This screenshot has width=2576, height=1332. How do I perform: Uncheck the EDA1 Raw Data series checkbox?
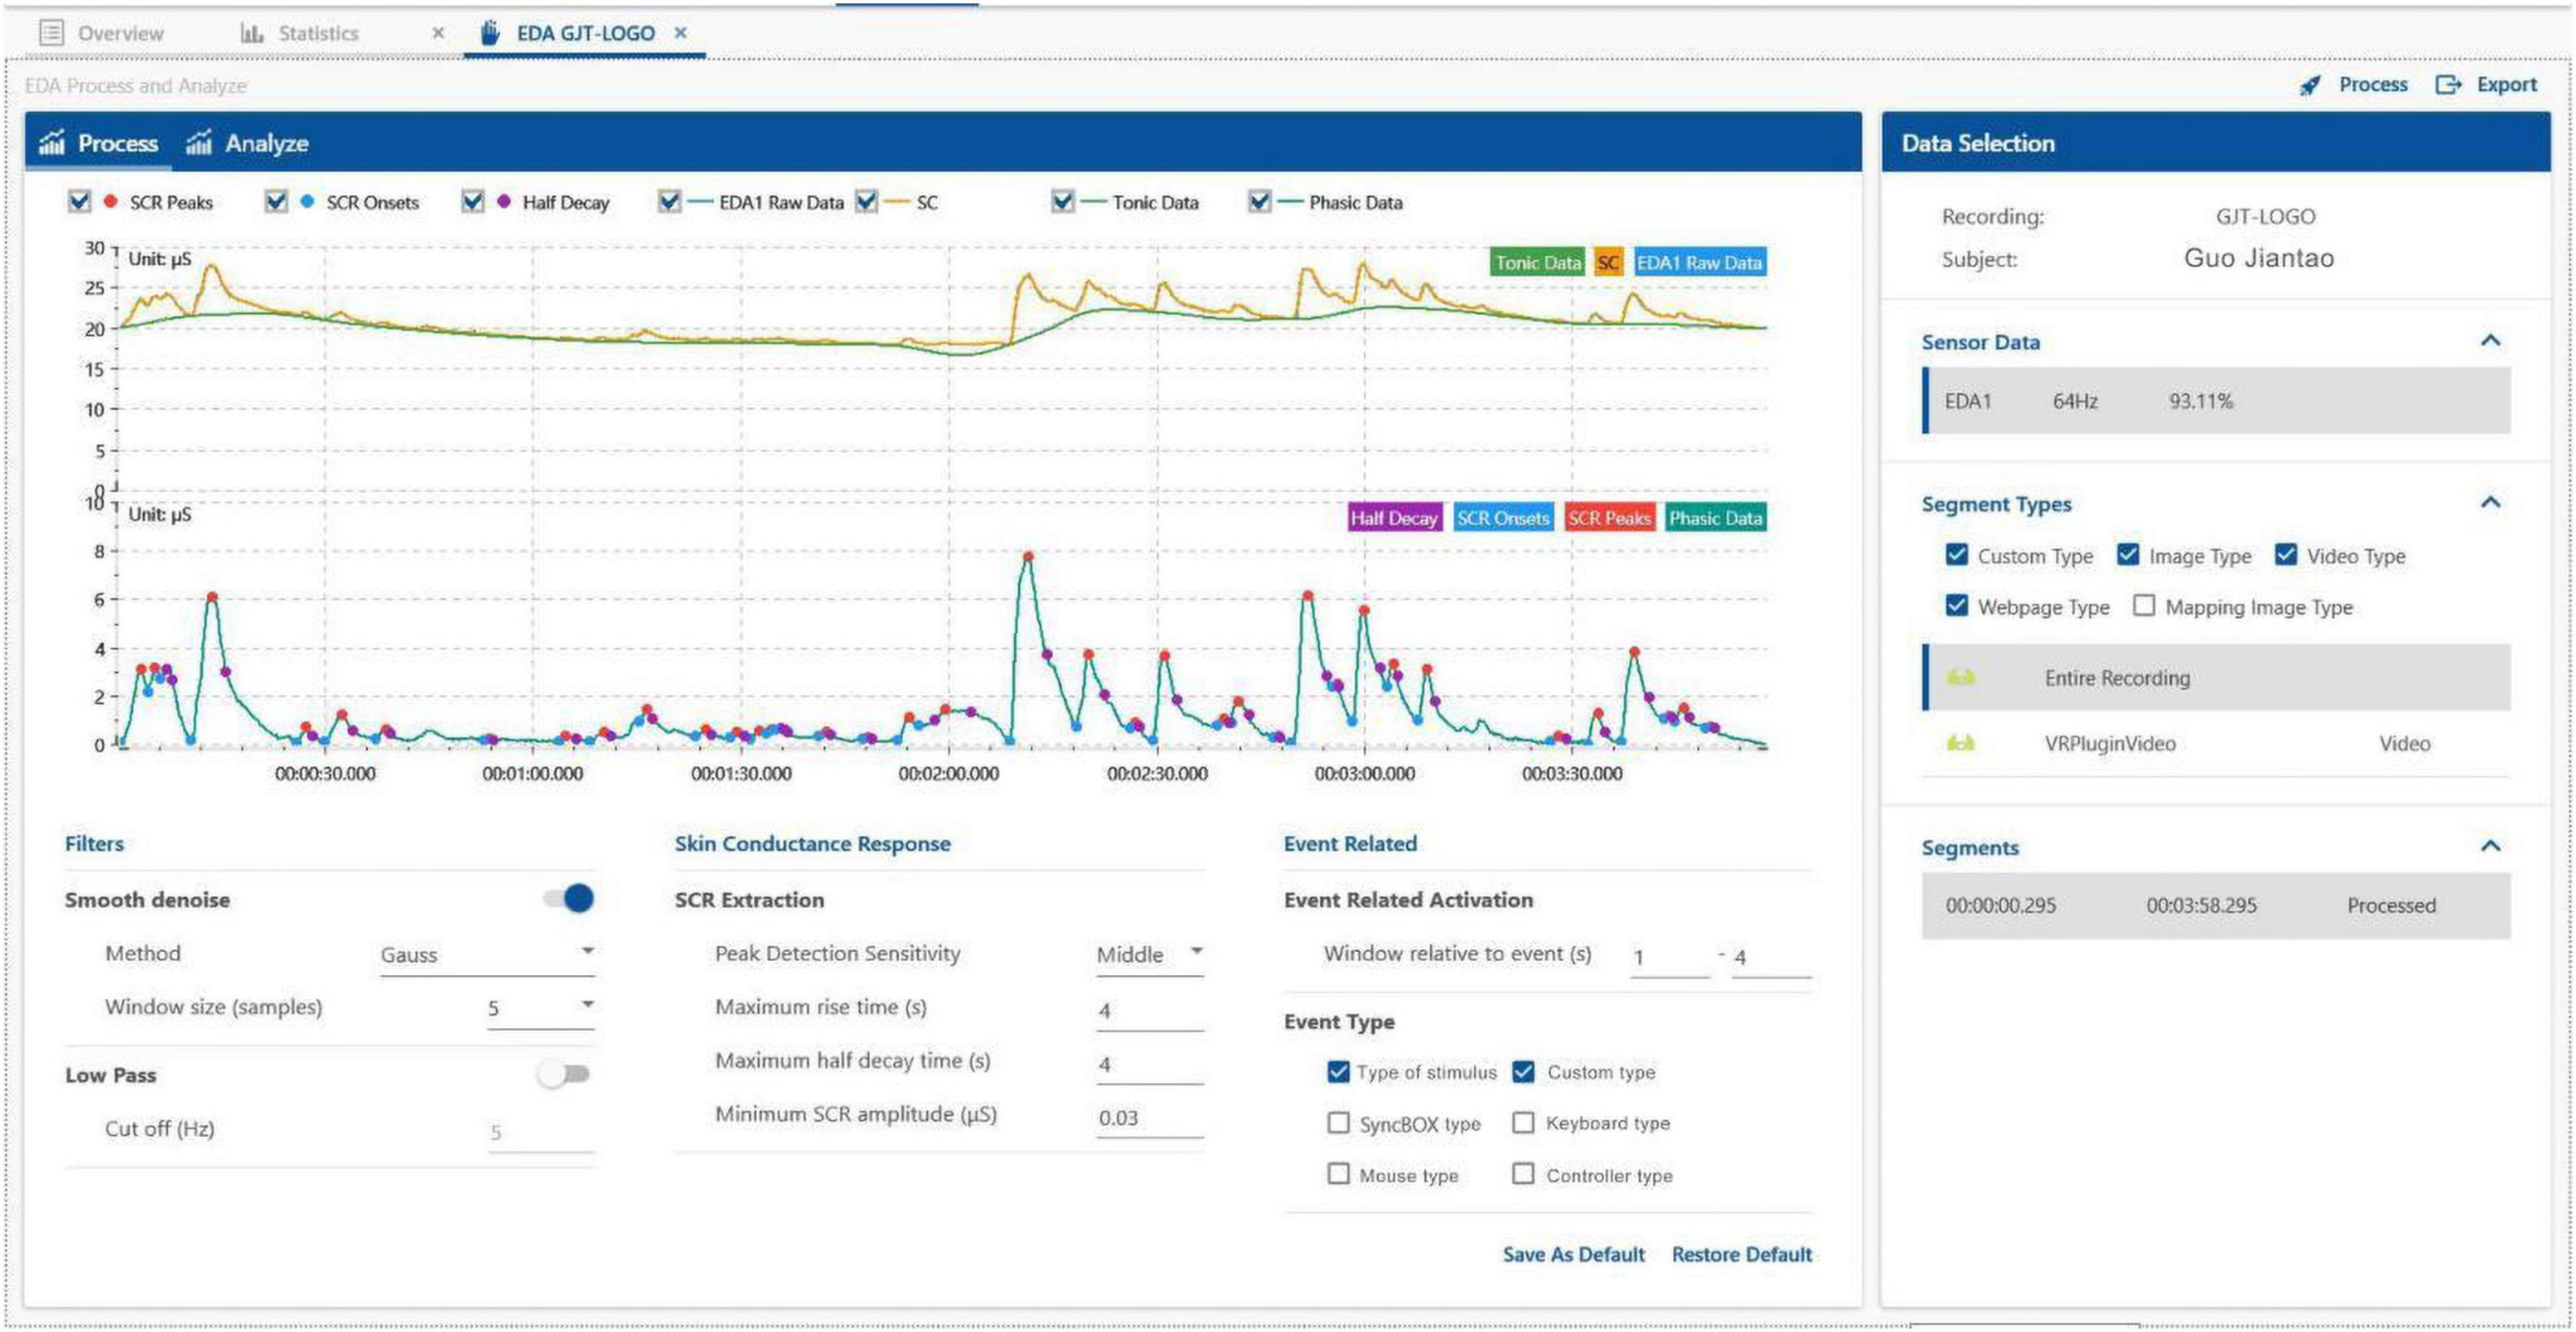click(x=669, y=202)
